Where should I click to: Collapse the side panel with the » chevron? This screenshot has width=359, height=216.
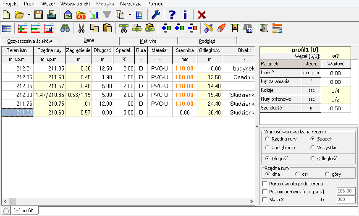pyautogui.click(x=257, y=126)
